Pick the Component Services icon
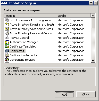The image size is (99, 101). (x=7, y=60)
